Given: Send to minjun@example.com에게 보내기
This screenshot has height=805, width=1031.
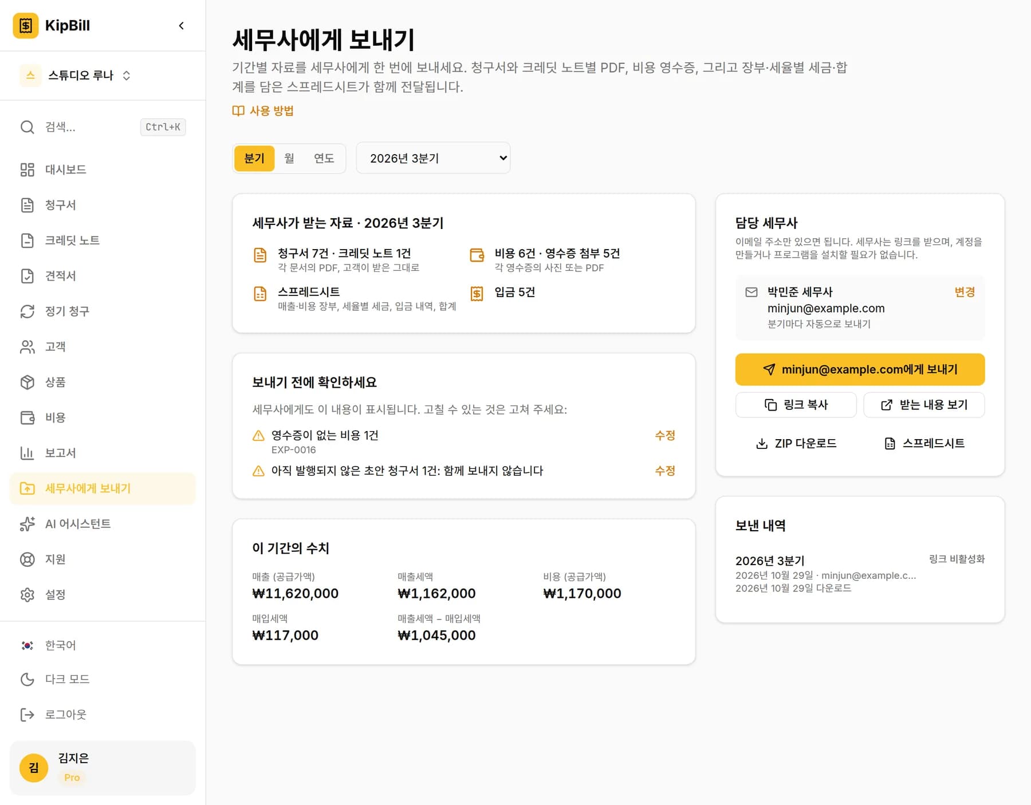Looking at the screenshot, I should click(x=860, y=369).
